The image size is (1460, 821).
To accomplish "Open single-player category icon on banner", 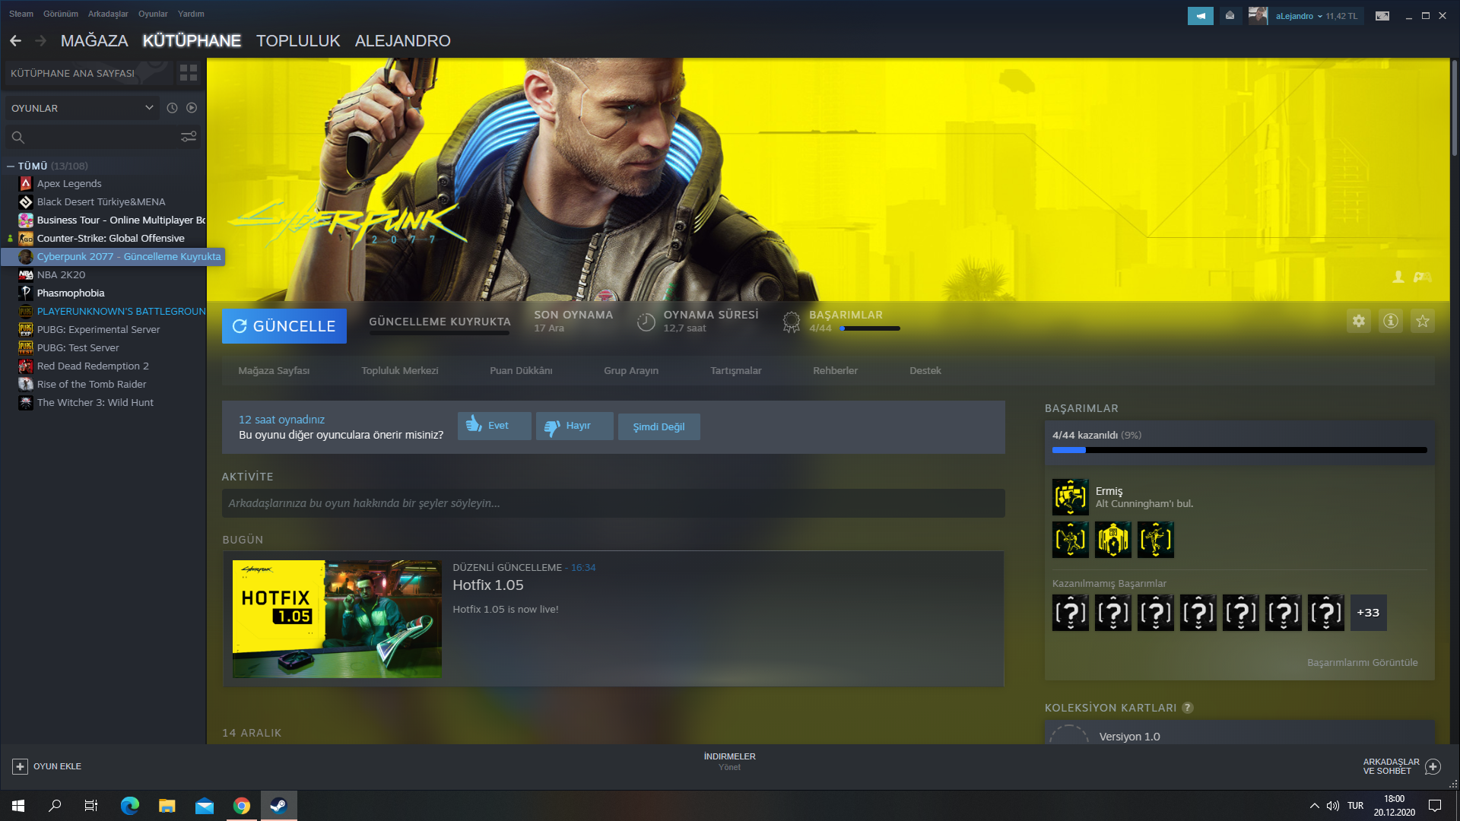I will tap(1398, 277).
